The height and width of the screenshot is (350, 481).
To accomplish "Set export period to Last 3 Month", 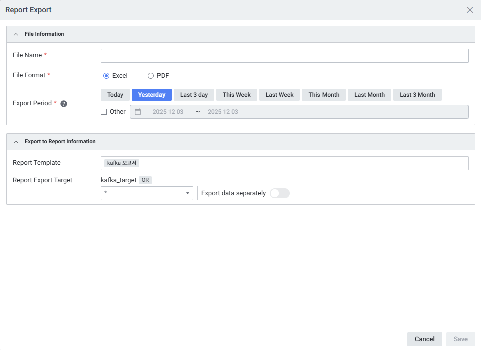I will coord(417,95).
